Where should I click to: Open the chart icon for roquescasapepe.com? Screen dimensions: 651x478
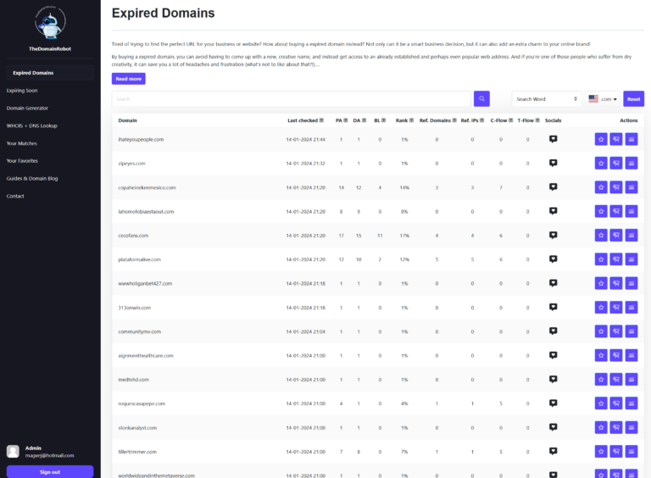pos(632,403)
